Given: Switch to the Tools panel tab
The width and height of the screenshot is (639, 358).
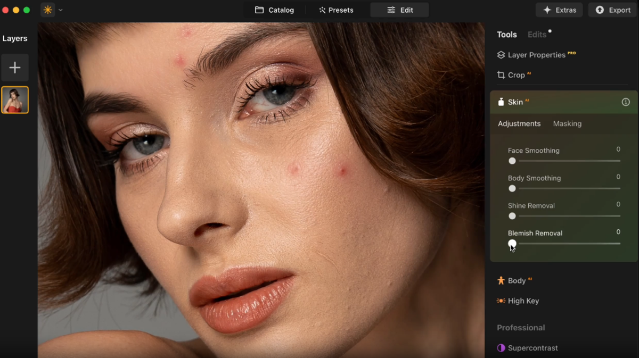Looking at the screenshot, I should [x=507, y=35].
